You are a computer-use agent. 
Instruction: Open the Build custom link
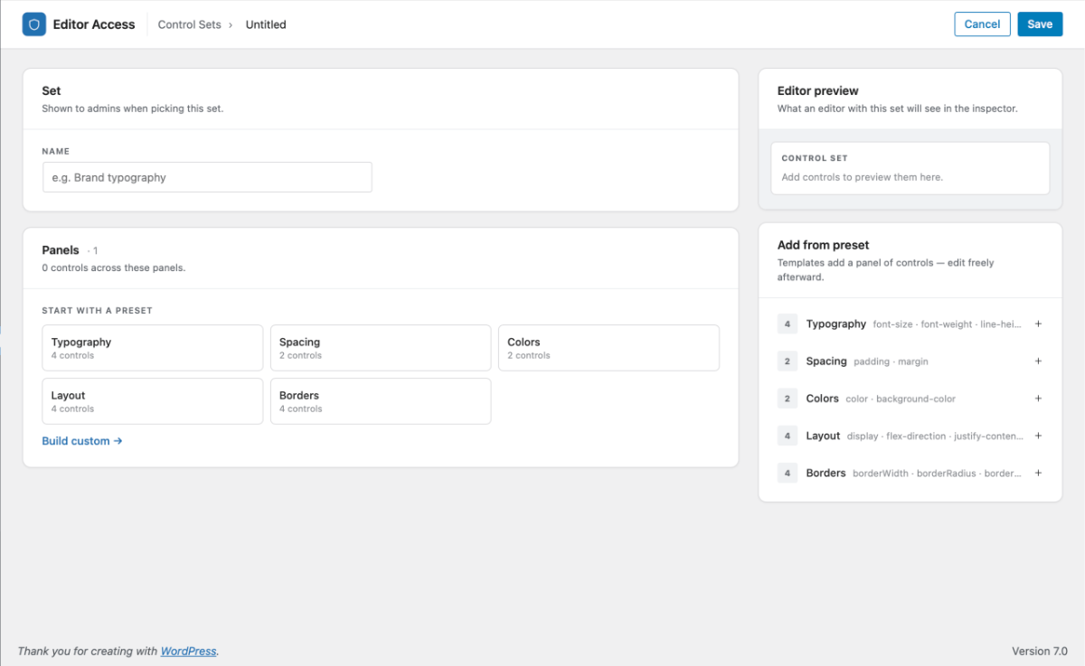click(x=82, y=441)
